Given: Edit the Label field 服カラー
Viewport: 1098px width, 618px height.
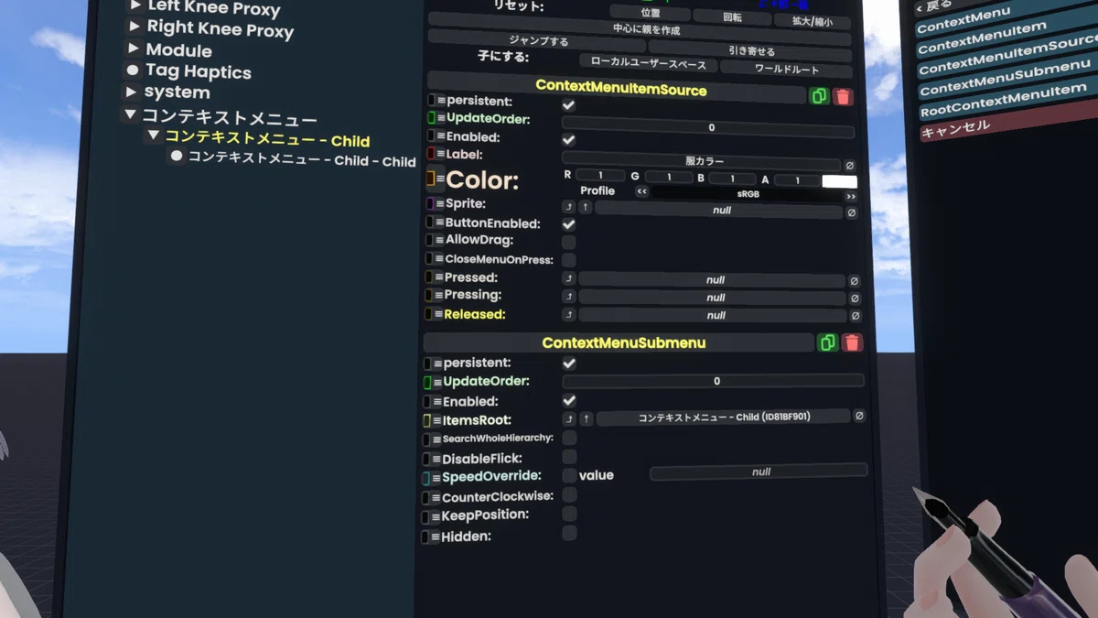Looking at the screenshot, I should point(702,161).
